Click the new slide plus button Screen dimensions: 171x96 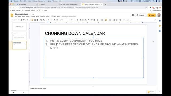click(x=12, y=20)
